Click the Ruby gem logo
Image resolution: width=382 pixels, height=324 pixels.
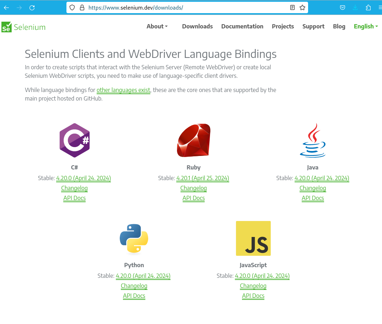coord(194,140)
